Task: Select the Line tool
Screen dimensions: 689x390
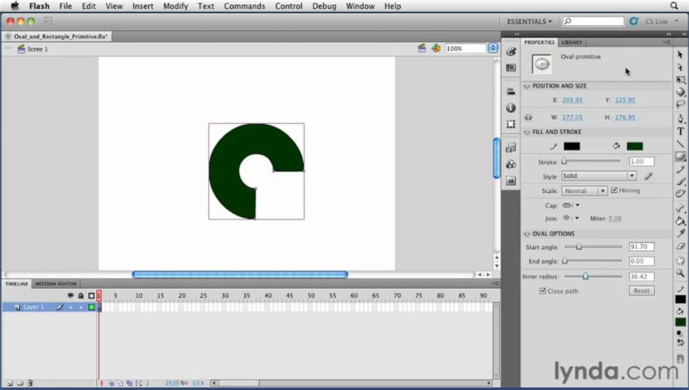Action: point(680,144)
